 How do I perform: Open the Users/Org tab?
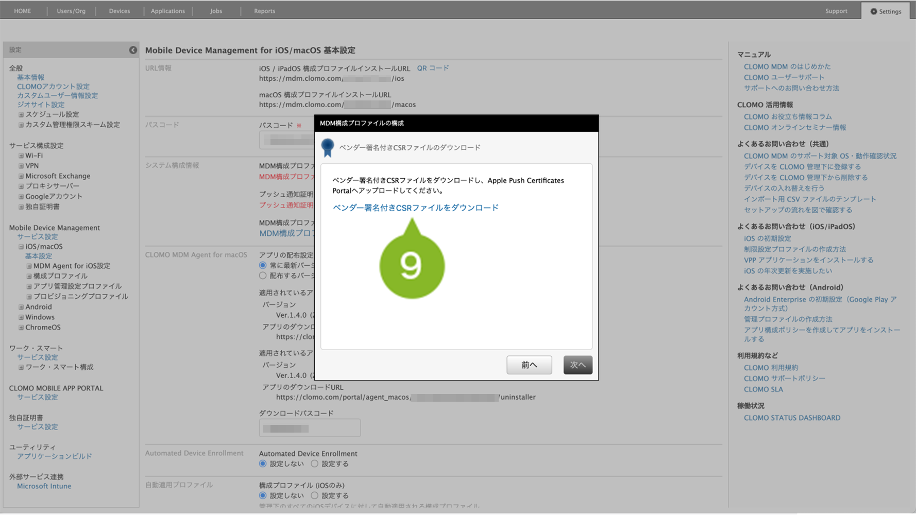[x=71, y=11]
